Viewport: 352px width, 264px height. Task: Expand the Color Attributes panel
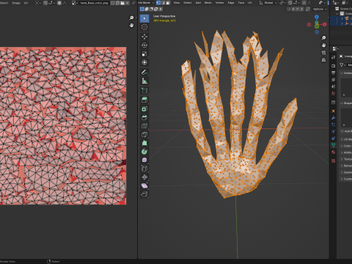click(x=342, y=146)
